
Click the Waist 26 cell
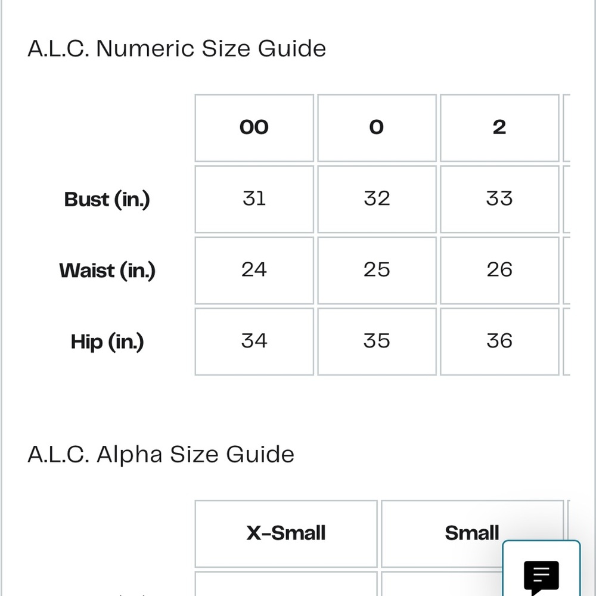click(x=499, y=270)
